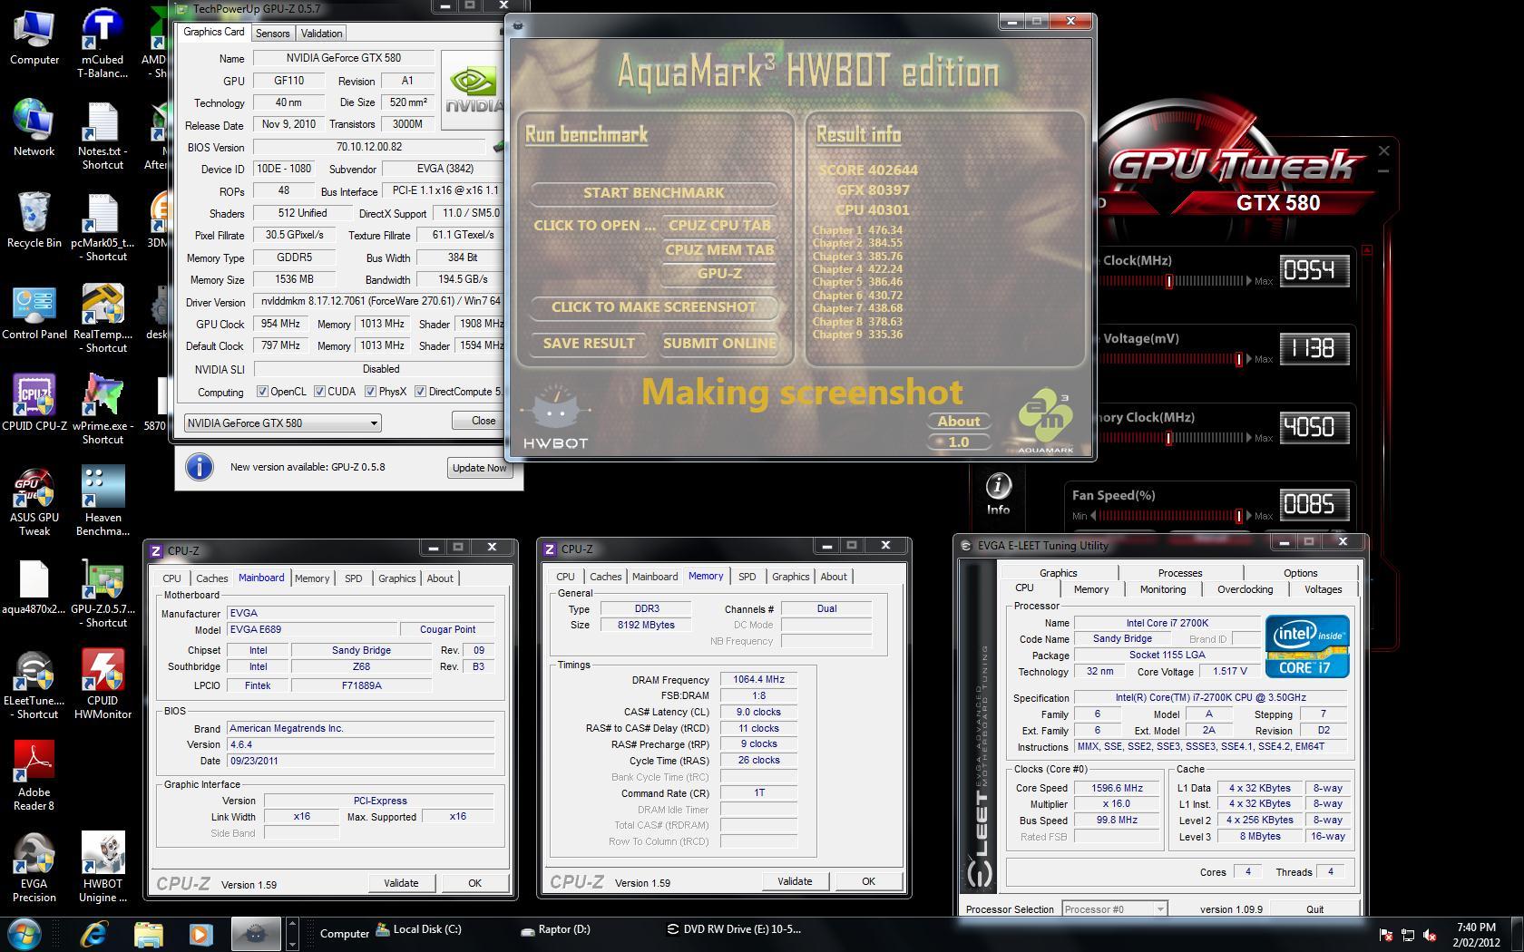Click the GPU Tweak Info icon
This screenshot has width=1524, height=952.
pos(998,494)
